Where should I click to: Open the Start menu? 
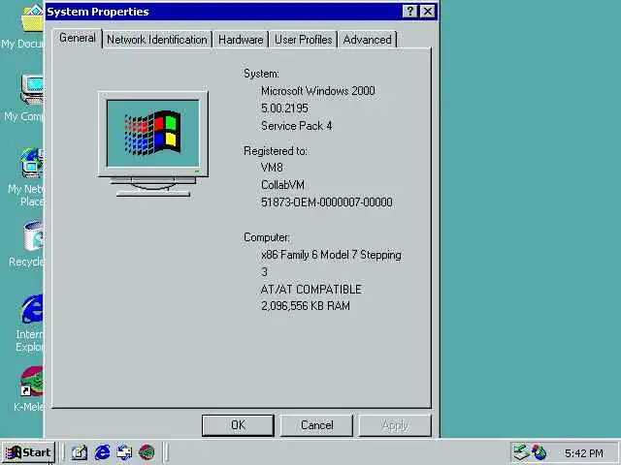pyautogui.click(x=28, y=452)
